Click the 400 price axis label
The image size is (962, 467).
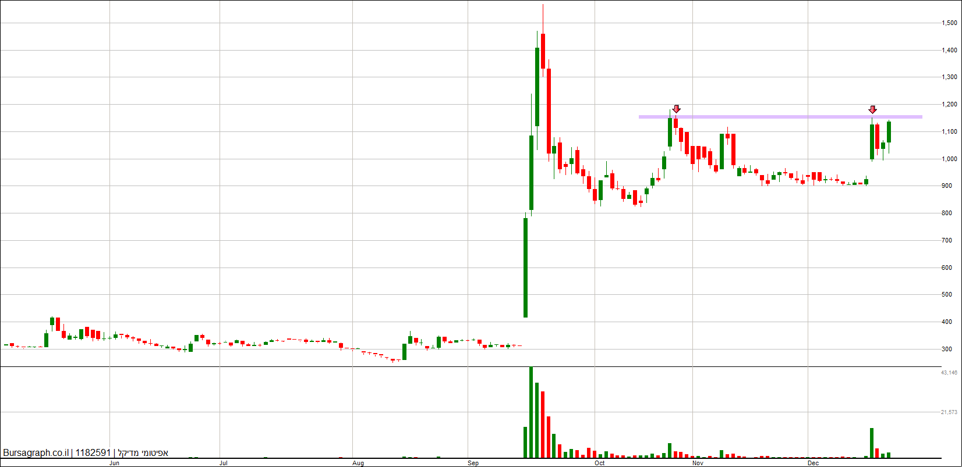tap(947, 322)
